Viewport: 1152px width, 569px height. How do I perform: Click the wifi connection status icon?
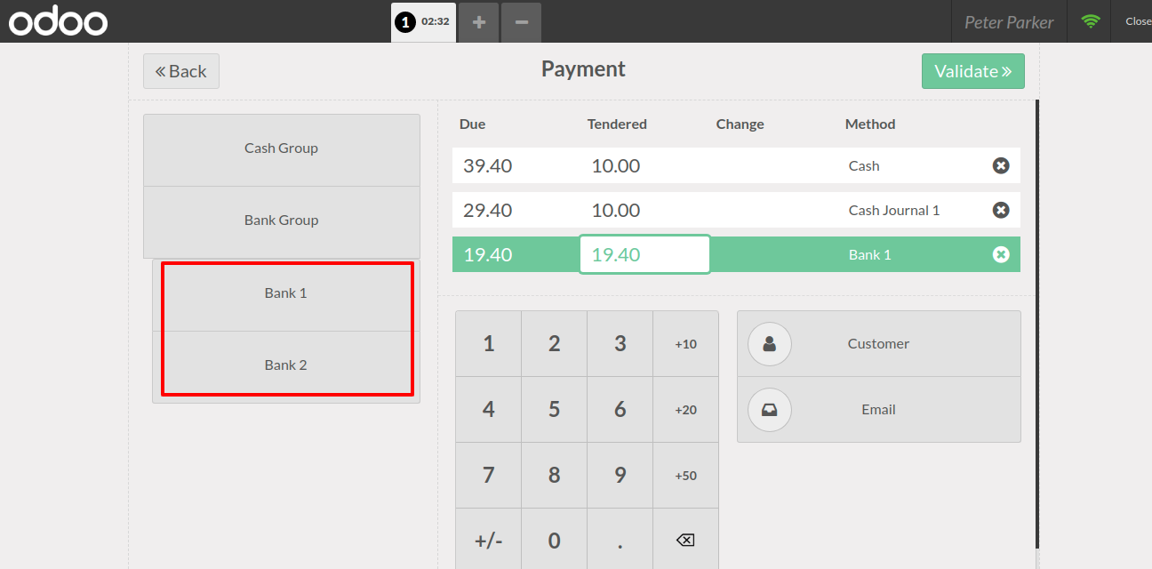click(1091, 21)
